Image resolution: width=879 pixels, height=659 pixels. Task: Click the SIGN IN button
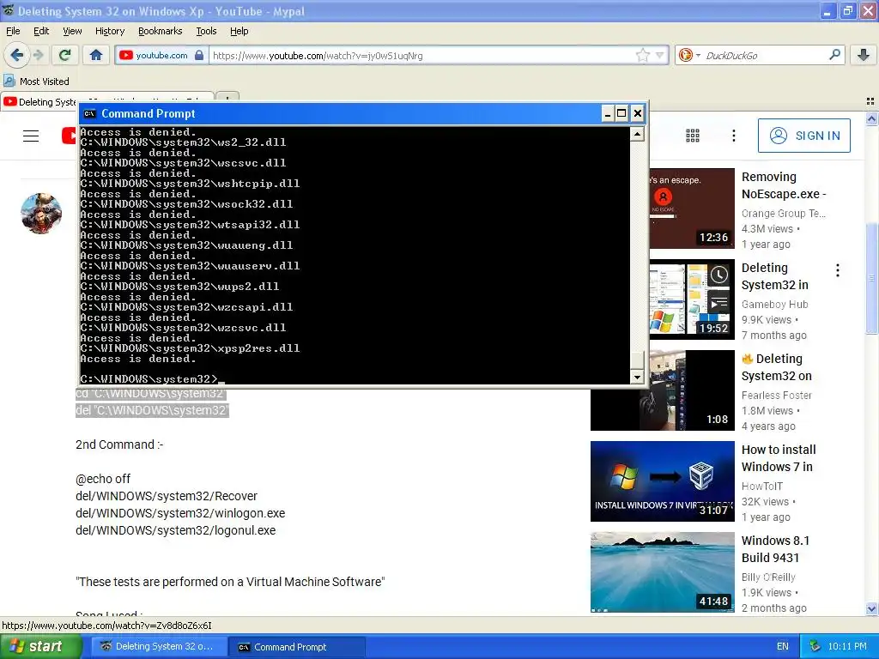tap(803, 136)
